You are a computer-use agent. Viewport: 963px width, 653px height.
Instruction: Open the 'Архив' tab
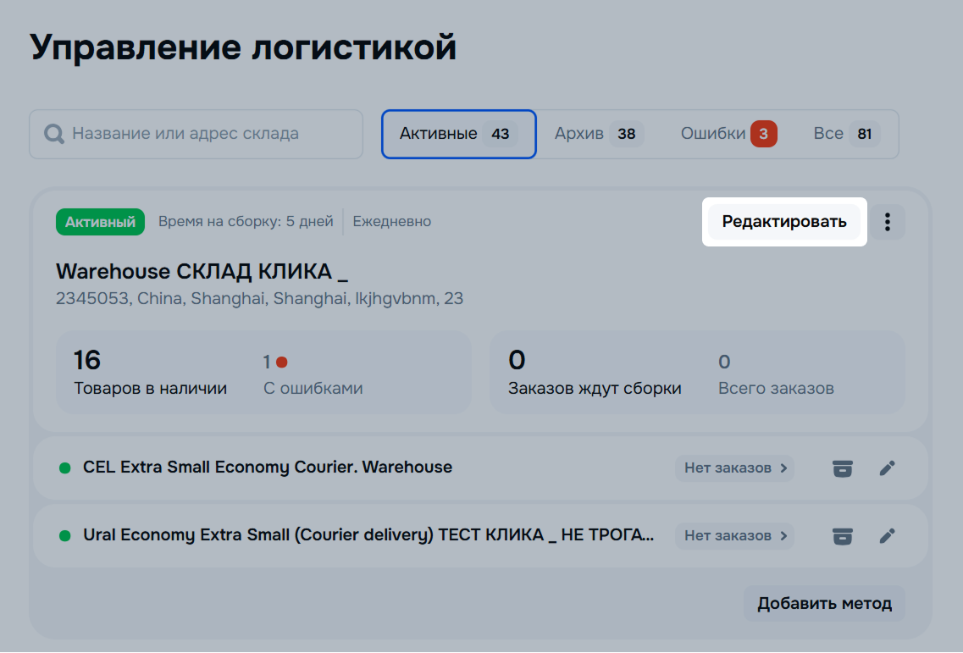tap(598, 134)
